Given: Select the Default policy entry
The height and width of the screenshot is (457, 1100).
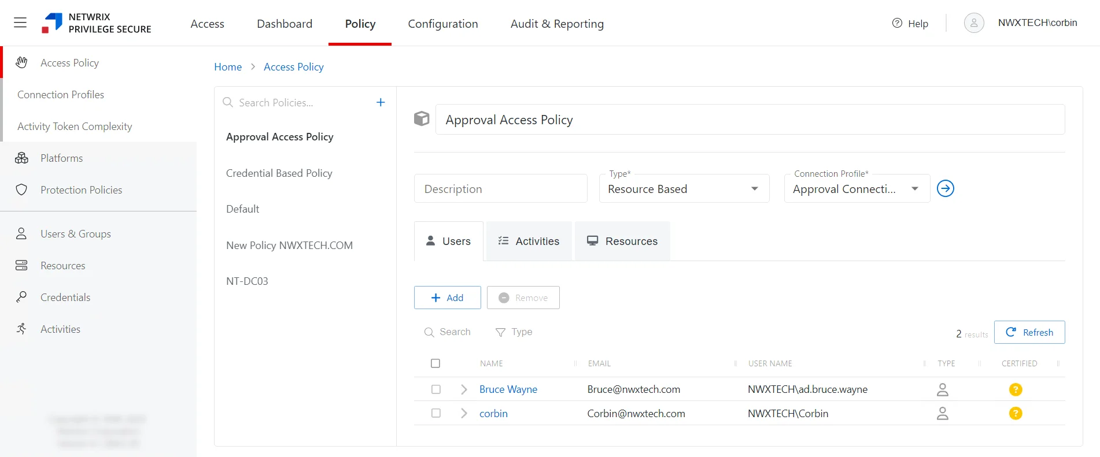Looking at the screenshot, I should [x=243, y=209].
